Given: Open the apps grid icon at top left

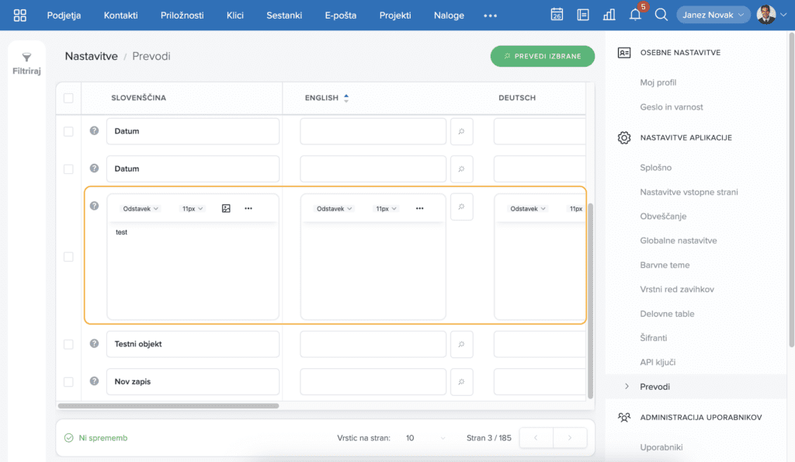Looking at the screenshot, I should [20, 15].
